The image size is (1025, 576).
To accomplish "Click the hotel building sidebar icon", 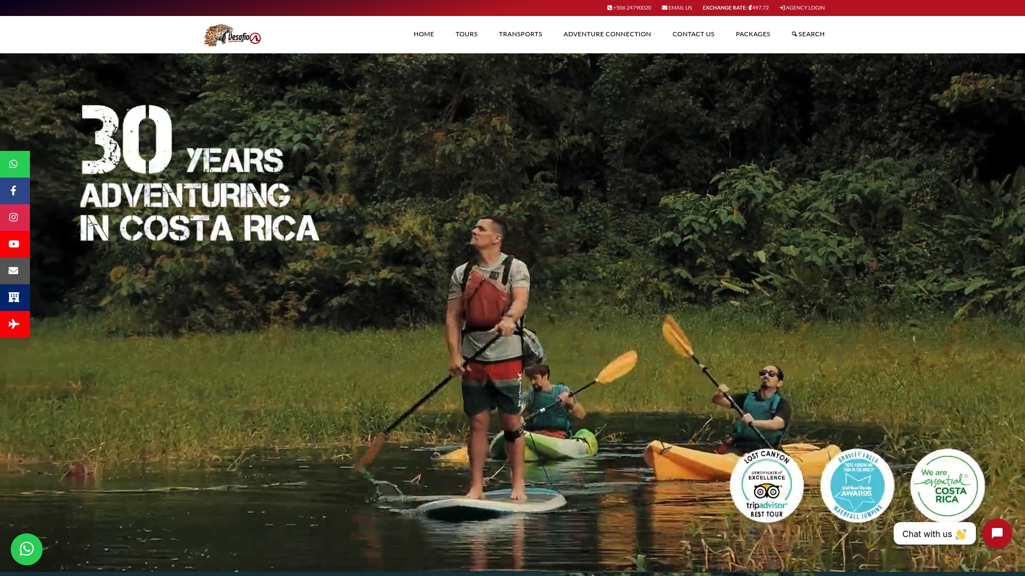I will (14, 298).
